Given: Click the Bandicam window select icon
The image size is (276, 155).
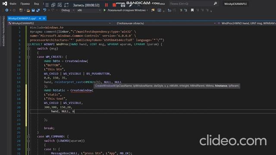Looking at the screenshot, I should [53, 5].
